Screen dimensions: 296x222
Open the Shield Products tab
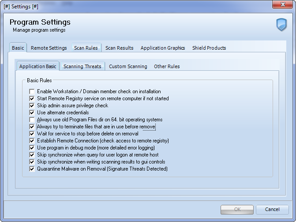tap(209, 48)
